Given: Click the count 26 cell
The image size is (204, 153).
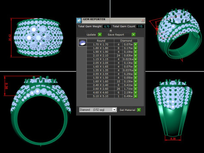Looking at the screenshot, I should click(x=119, y=89).
